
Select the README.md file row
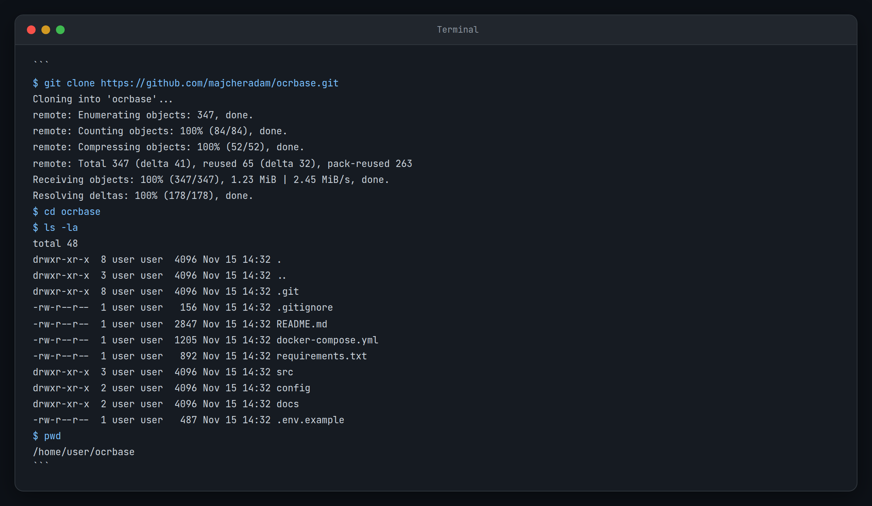click(180, 324)
